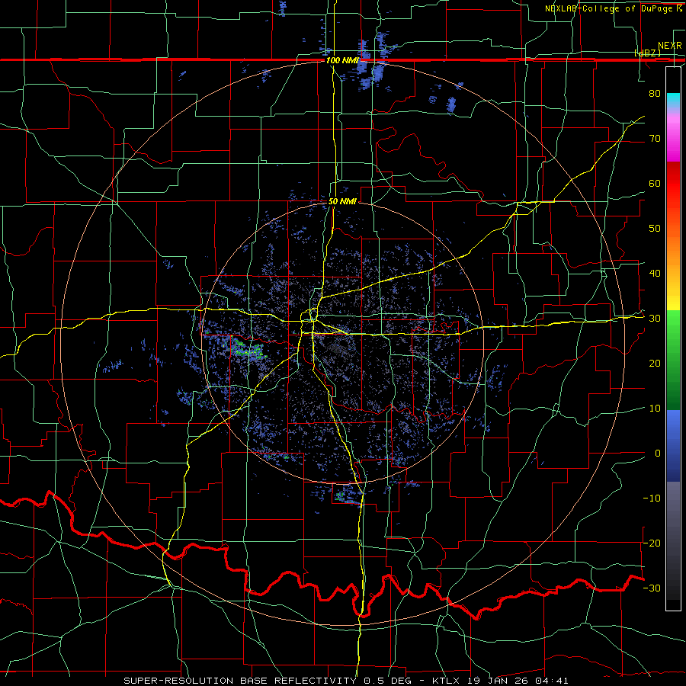This screenshot has height=686, width=686.
Task: Select the -30 value on the dBZ scale
Action: (652, 588)
